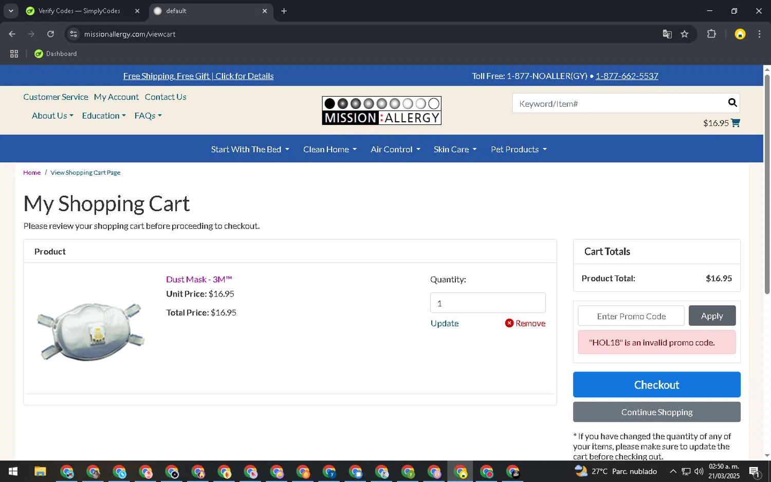Open the weather widget on the taskbar
The image size is (771, 482).
616,471
